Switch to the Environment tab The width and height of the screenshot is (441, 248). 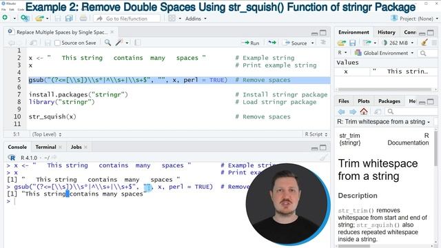coord(353,32)
